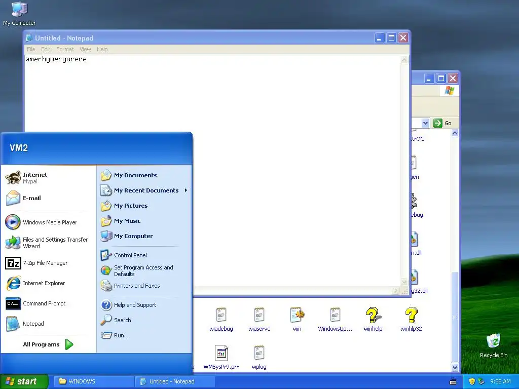Open My Computer from Start menu
519x389 pixels.
(x=144, y=236)
